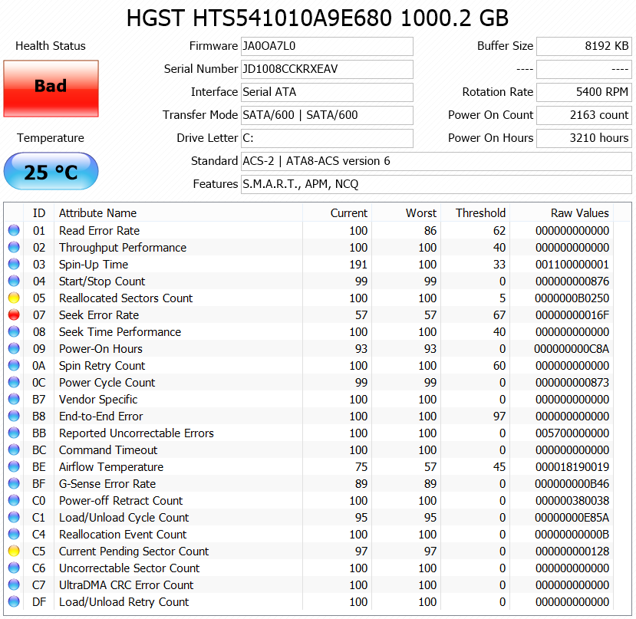Click the Rotation Rate field 5400 RPM

584,93
